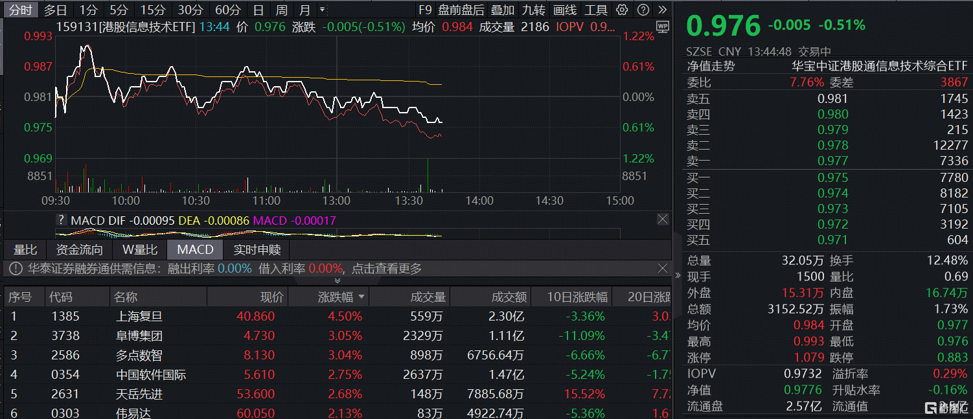The height and width of the screenshot is (419, 973).
Task: Switch to the 5分 chart period
Action: point(119,10)
